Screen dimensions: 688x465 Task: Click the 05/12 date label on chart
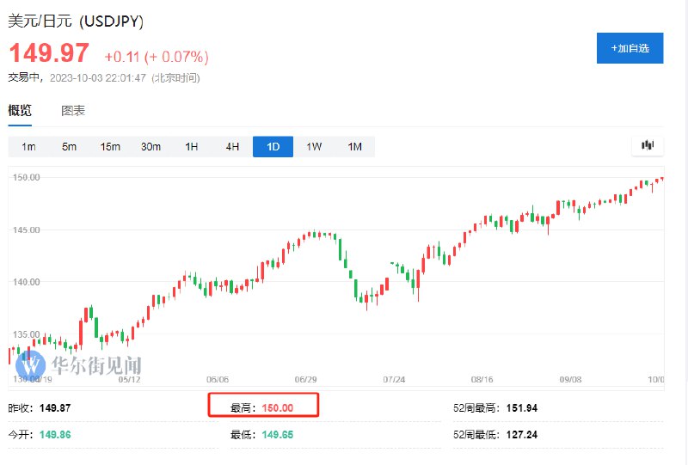[x=130, y=379]
